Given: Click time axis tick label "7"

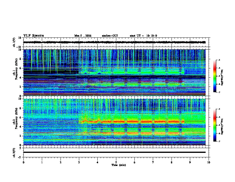Looking at the screenshot, I should (153, 162).
